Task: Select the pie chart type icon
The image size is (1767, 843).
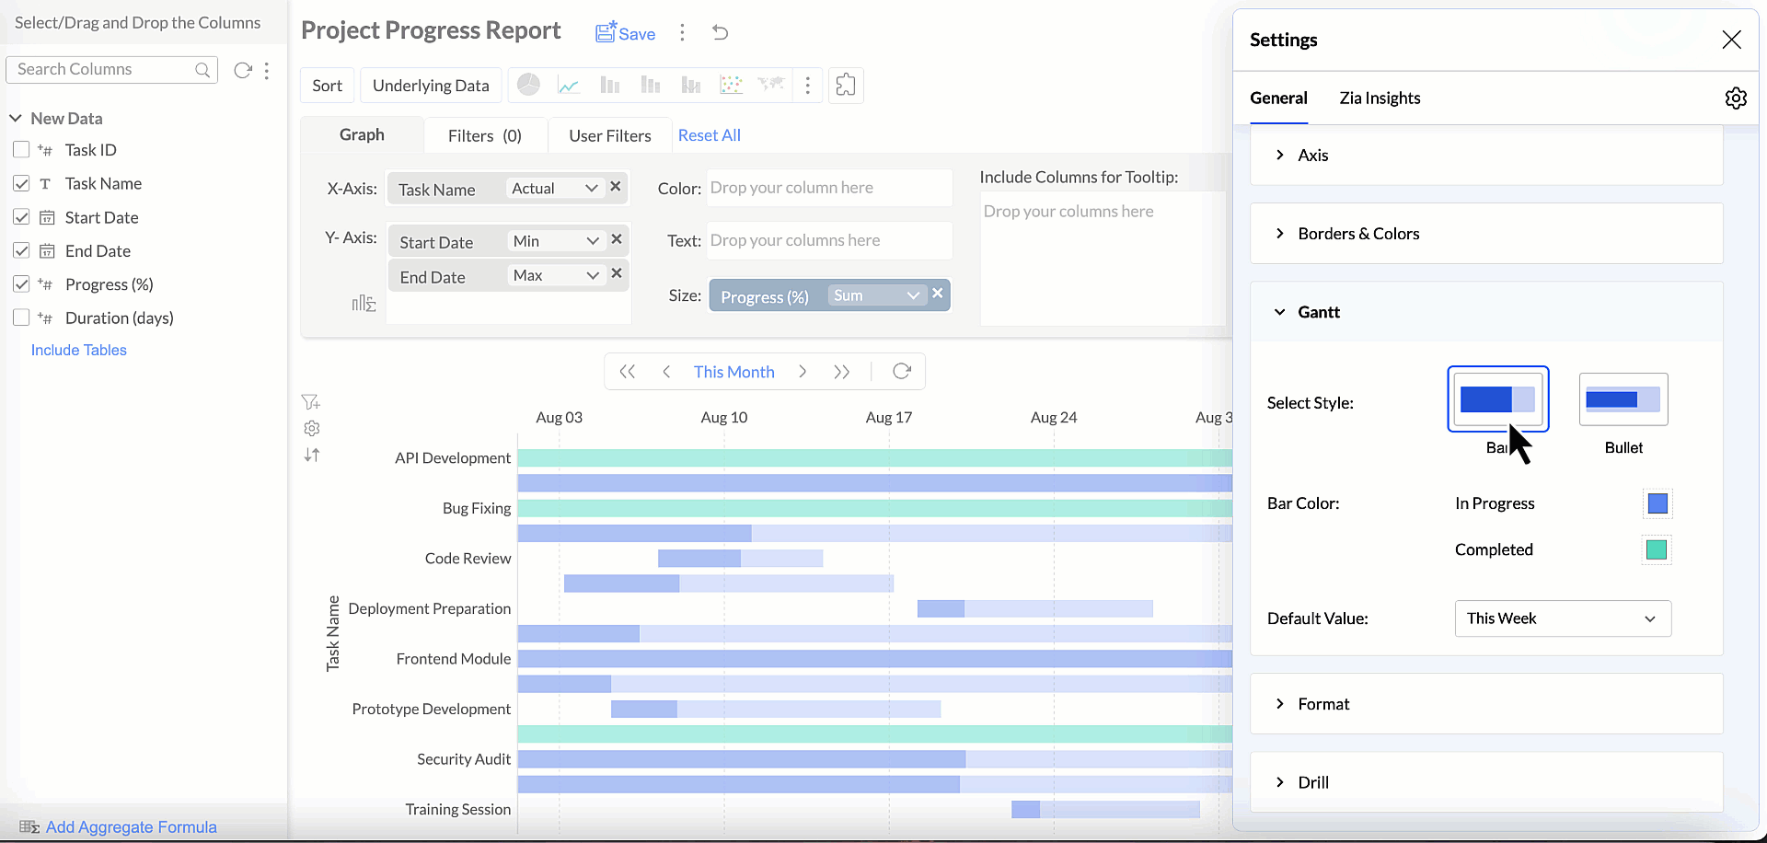Action: (x=528, y=86)
